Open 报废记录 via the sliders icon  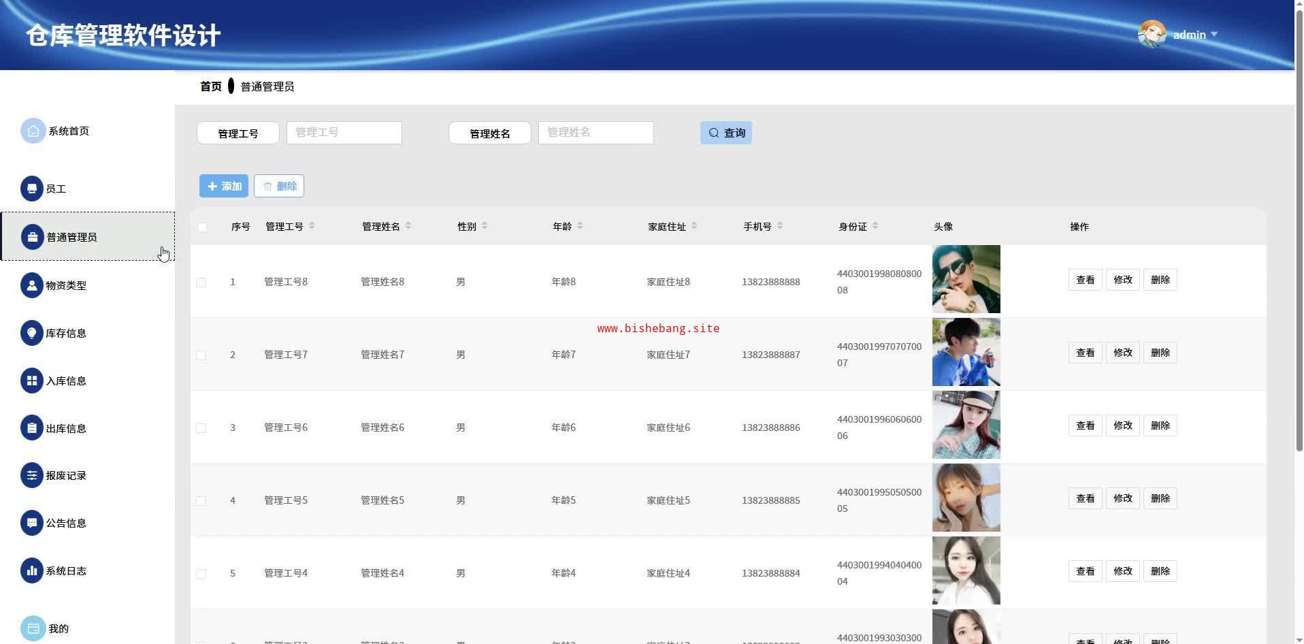pyautogui.click(x=31, y=475)
